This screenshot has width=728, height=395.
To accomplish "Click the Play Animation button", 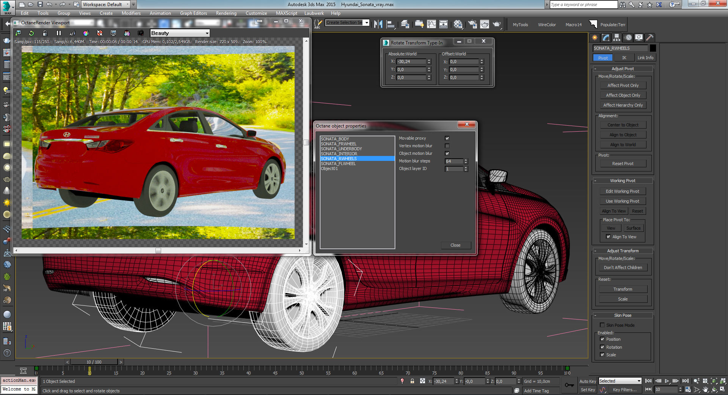I will click(x=667, y=381).
